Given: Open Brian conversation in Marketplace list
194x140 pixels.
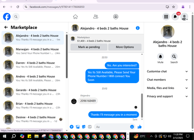Looking at the screenshot, I should pos(33,106).
